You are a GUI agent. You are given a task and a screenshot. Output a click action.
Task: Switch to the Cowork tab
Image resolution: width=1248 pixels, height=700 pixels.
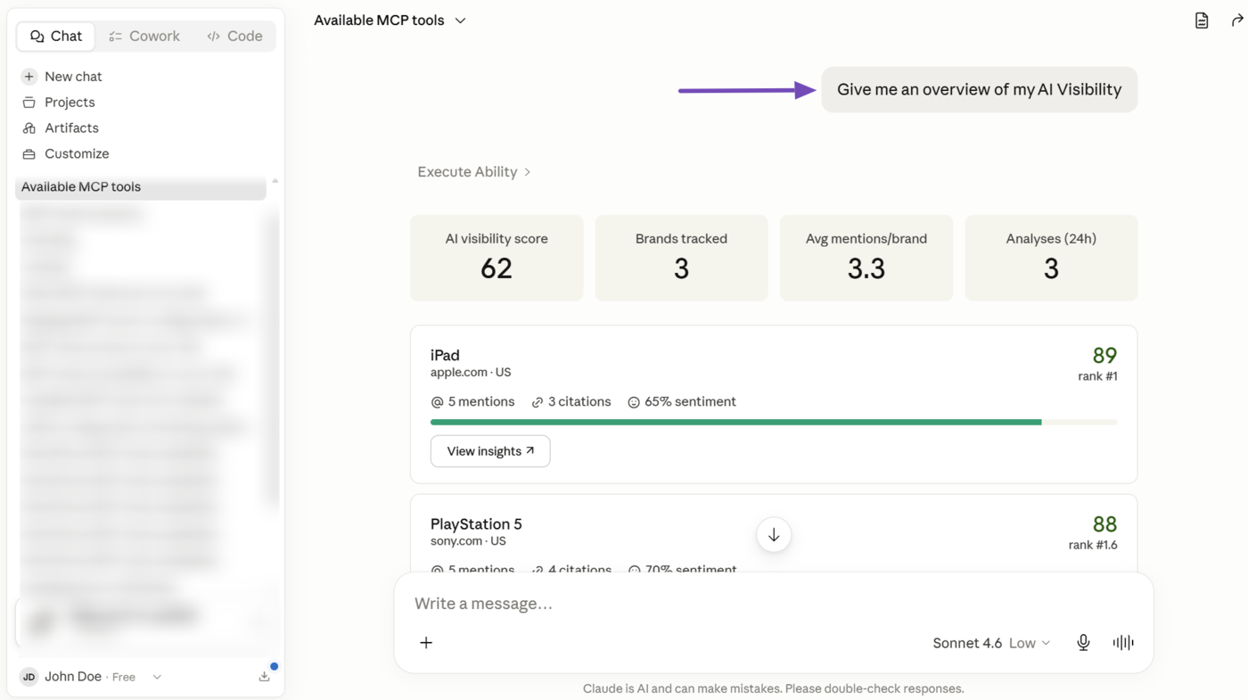pyautogui.click(x=144, y=36)
